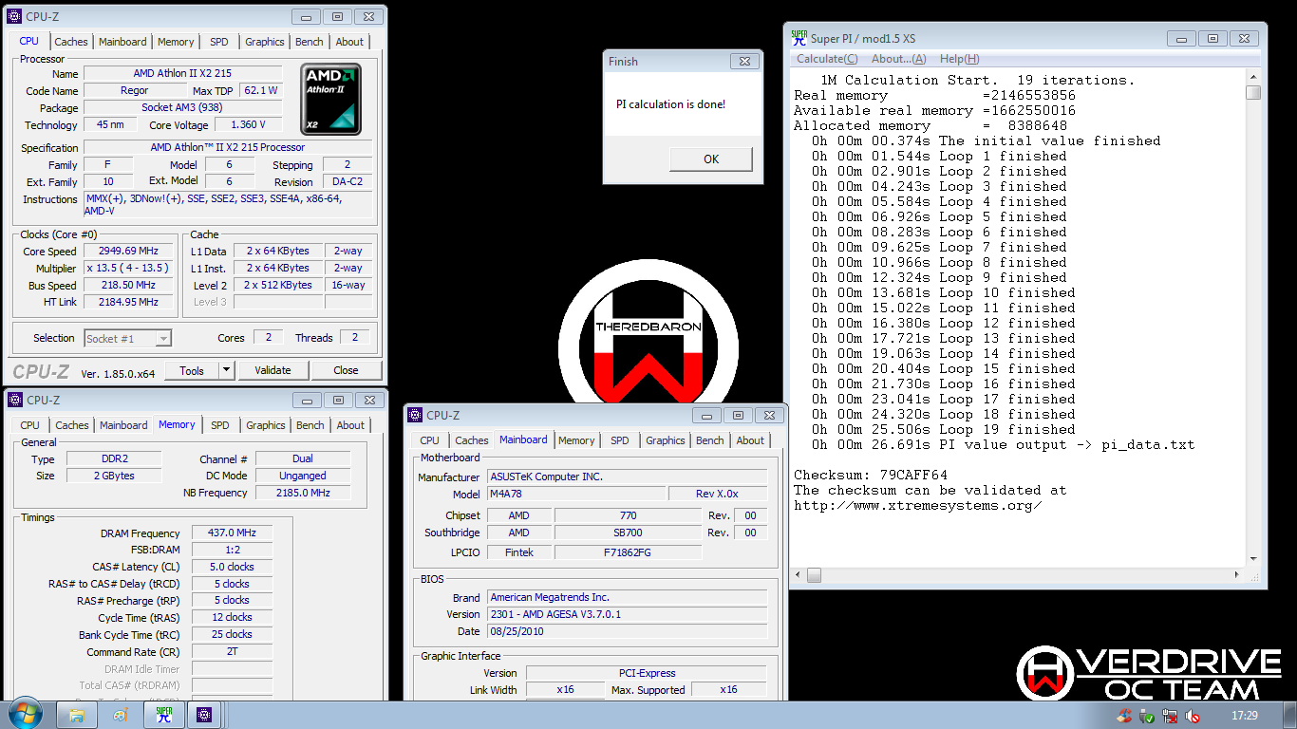Click the BIOS Date 08/25/2010 field
The height and width of the screenshot is (729, 1297).
tap(627, 631)
